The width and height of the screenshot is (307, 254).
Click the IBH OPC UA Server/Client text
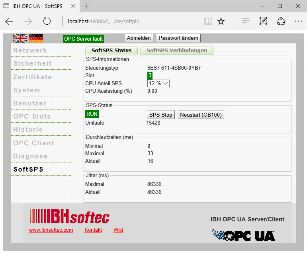coord(248,219)
